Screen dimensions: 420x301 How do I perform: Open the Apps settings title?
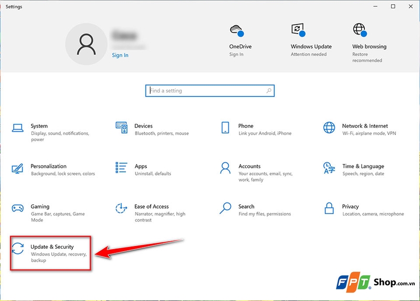pos(141,166)
